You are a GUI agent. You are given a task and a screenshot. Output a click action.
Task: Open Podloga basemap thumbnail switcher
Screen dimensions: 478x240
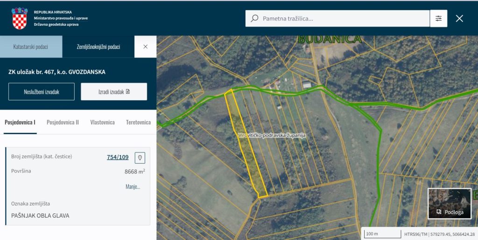[450, 203]
